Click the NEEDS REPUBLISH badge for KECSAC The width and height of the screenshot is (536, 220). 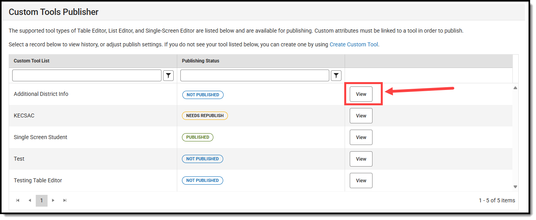pos(205,116)
